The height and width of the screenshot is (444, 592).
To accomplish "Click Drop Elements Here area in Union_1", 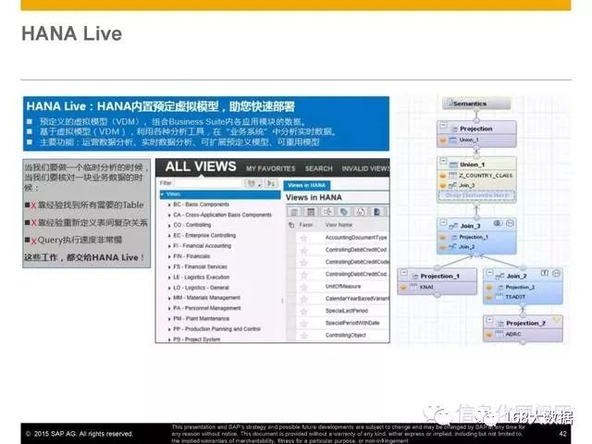I will (476, 195).
